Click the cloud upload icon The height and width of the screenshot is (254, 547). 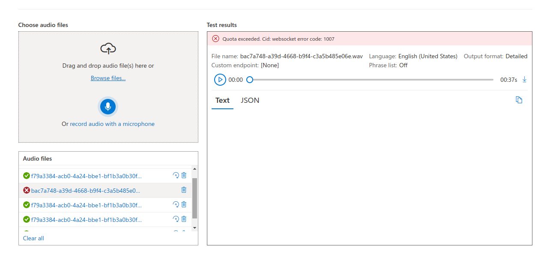click(108, 48)
